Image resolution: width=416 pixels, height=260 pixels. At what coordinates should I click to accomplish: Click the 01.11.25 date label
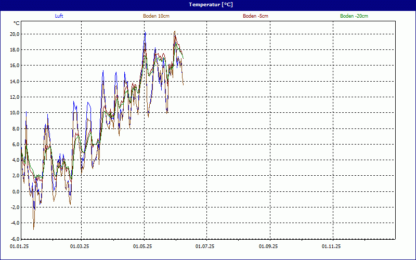click(331, 246)
